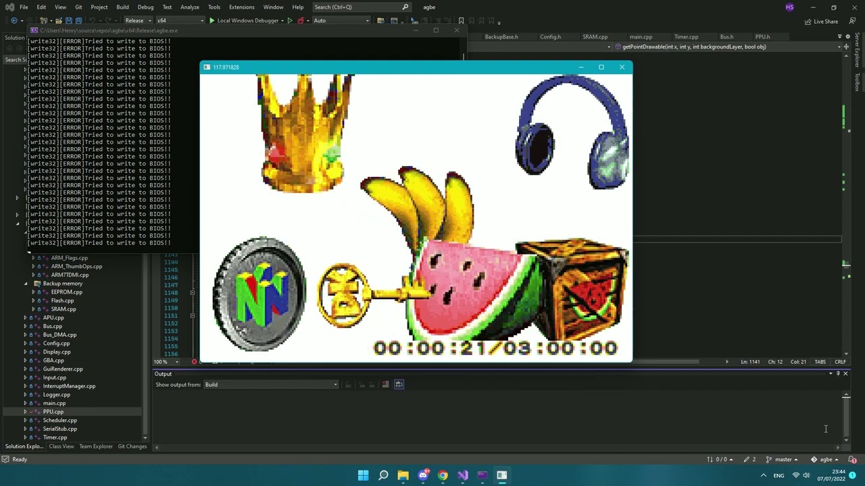Select InterruptManager.cpp in Solution Explorer
This screenshot has height=486, width=865.
[x=69, y=386]
